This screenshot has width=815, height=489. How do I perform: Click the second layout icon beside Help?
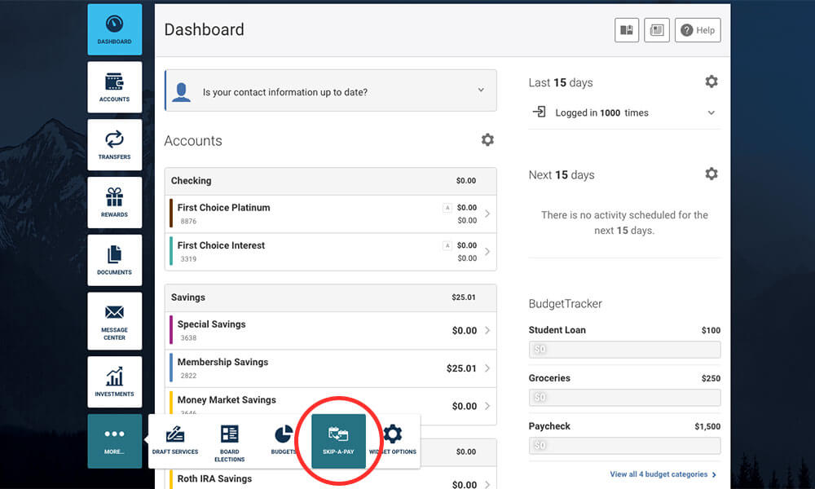pos(657,30)
